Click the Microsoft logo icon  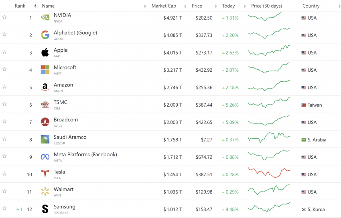[x=45, y=70]
